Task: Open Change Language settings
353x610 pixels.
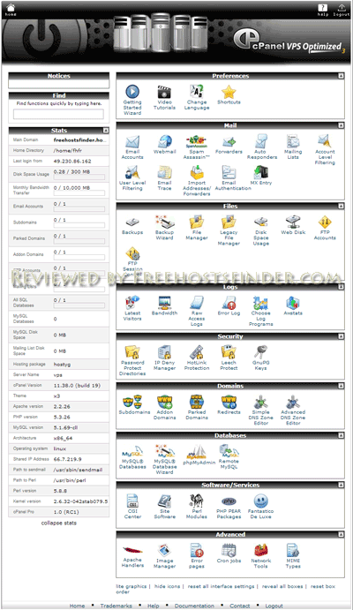Action: (197, 97)
